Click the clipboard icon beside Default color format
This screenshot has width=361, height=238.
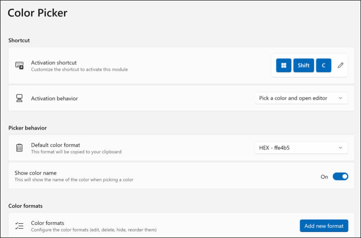pyautogui.click(x=19, y=148)
